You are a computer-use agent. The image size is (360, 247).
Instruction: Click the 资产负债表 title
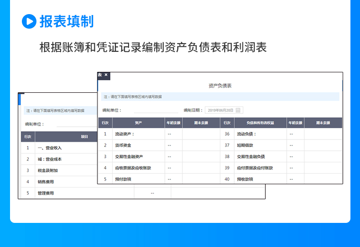220,86
